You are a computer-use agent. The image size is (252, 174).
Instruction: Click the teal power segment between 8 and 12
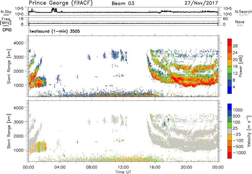230,77
